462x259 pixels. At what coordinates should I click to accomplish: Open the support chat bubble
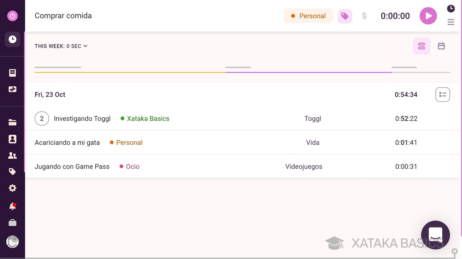pos(435,235)
